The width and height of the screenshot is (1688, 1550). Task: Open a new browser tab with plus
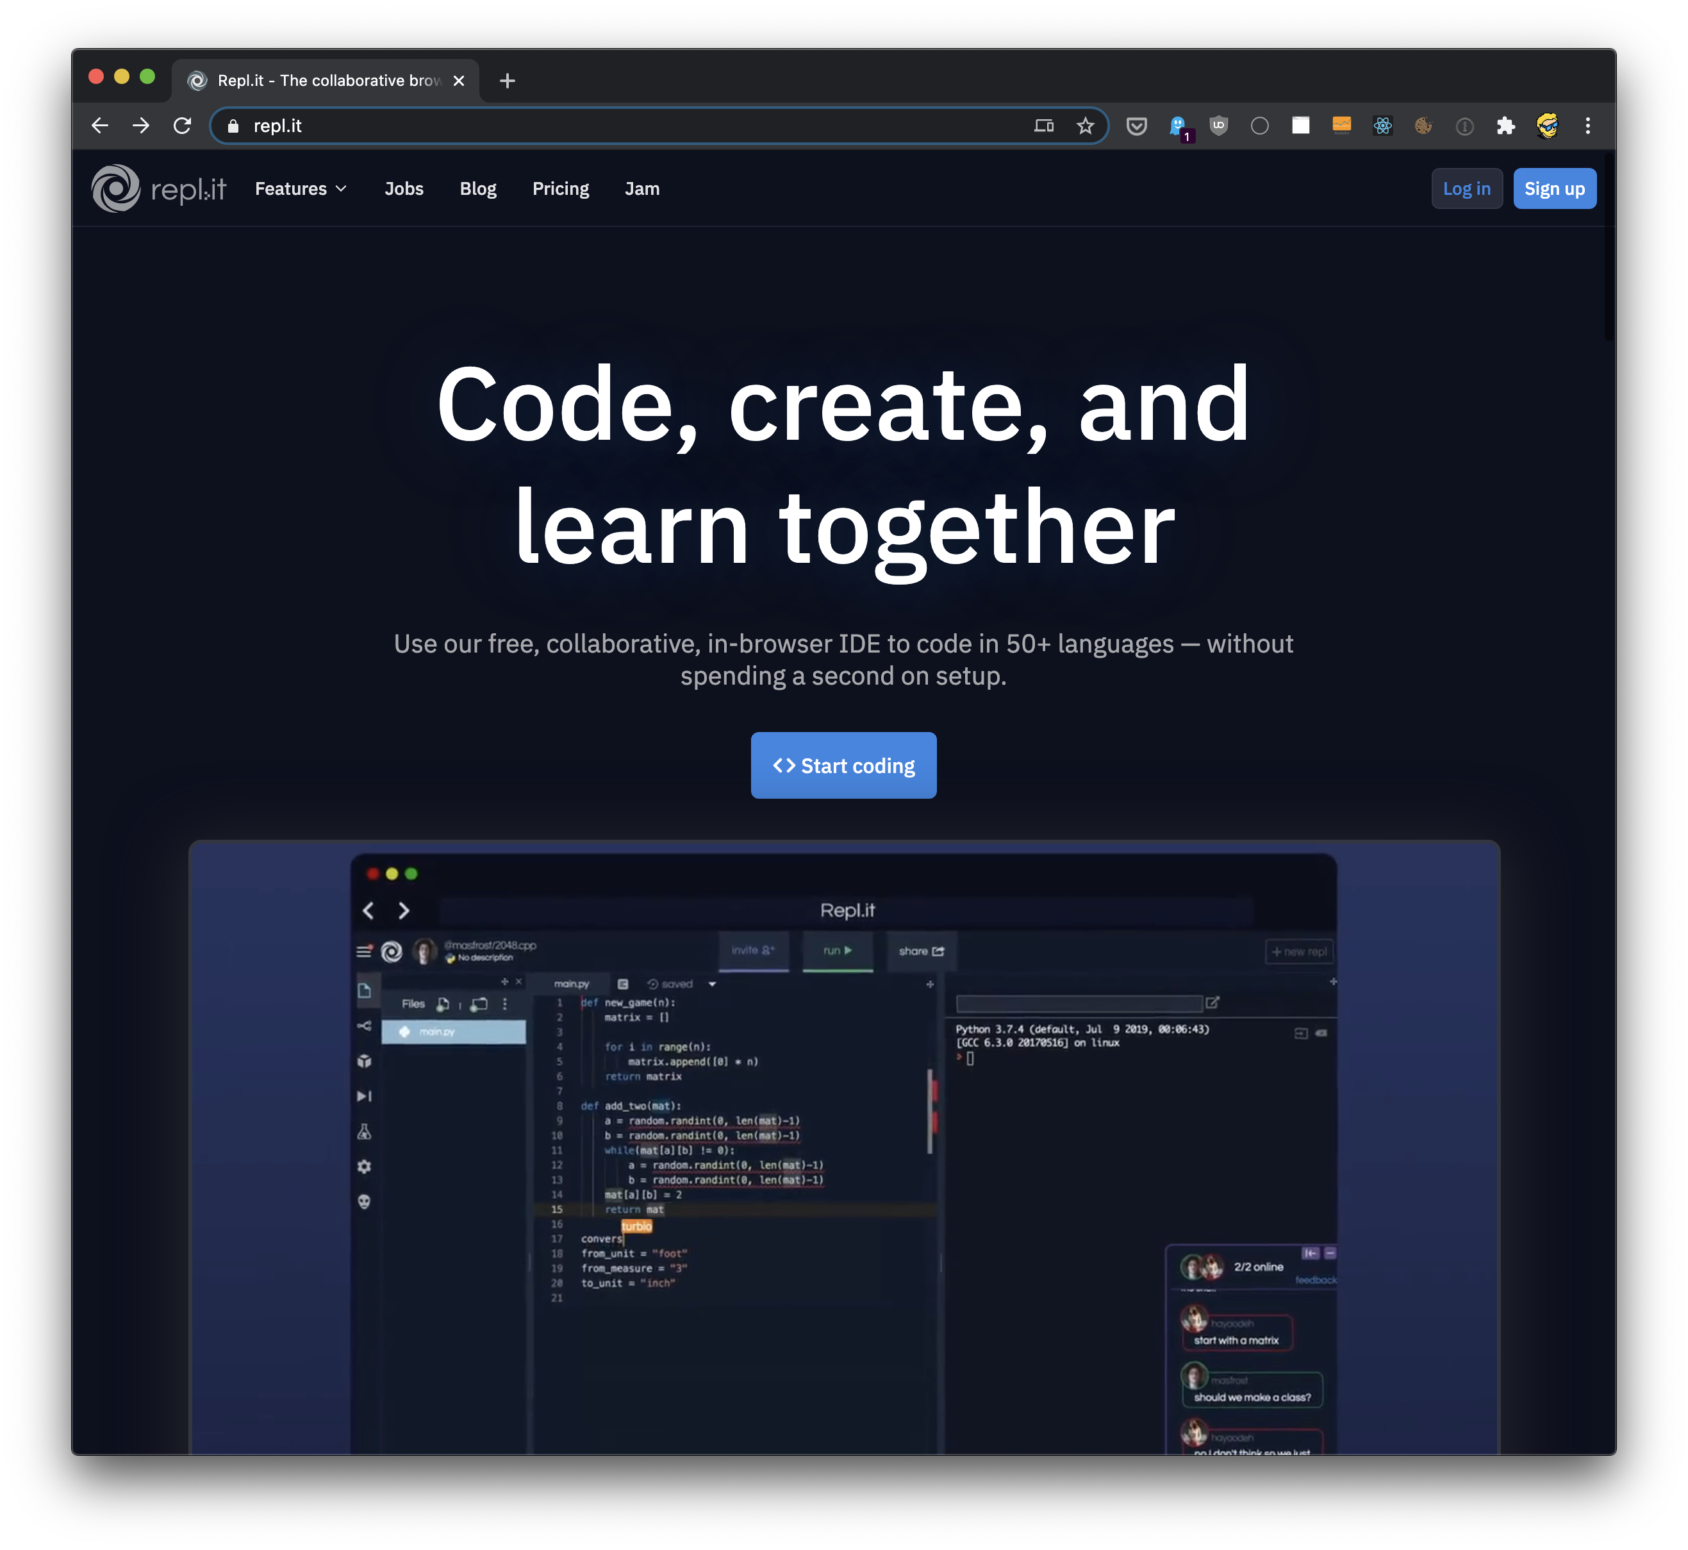508,81
